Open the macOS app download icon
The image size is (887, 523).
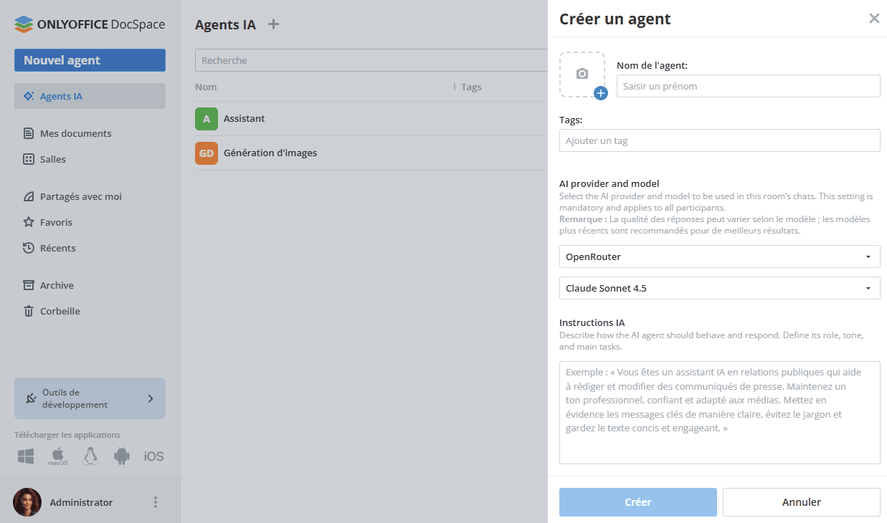tap(58, 456)
